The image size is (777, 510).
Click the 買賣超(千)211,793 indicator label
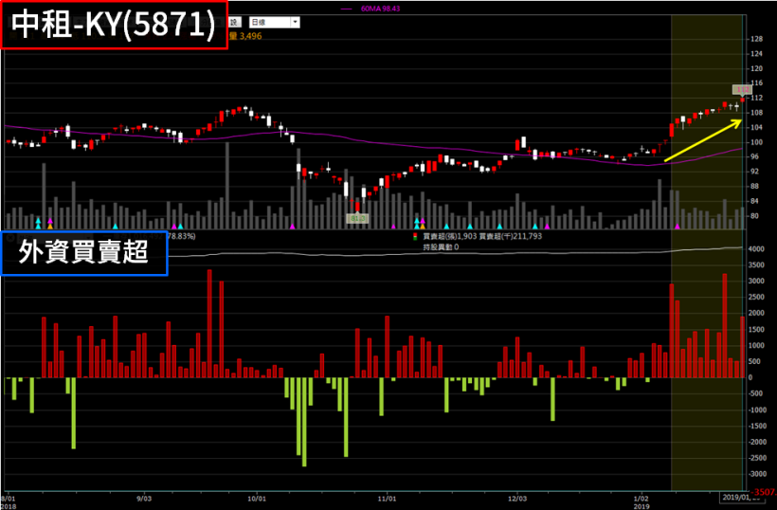[511, 236]
